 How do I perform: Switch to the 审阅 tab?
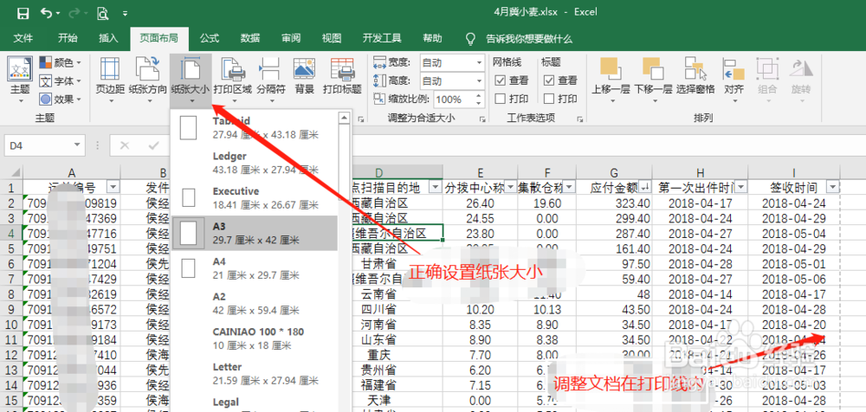click(x=290, y=39)
